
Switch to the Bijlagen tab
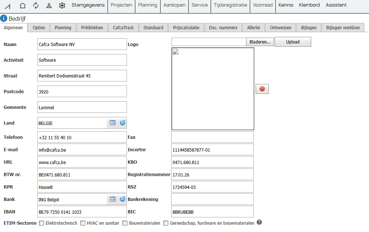309,27
